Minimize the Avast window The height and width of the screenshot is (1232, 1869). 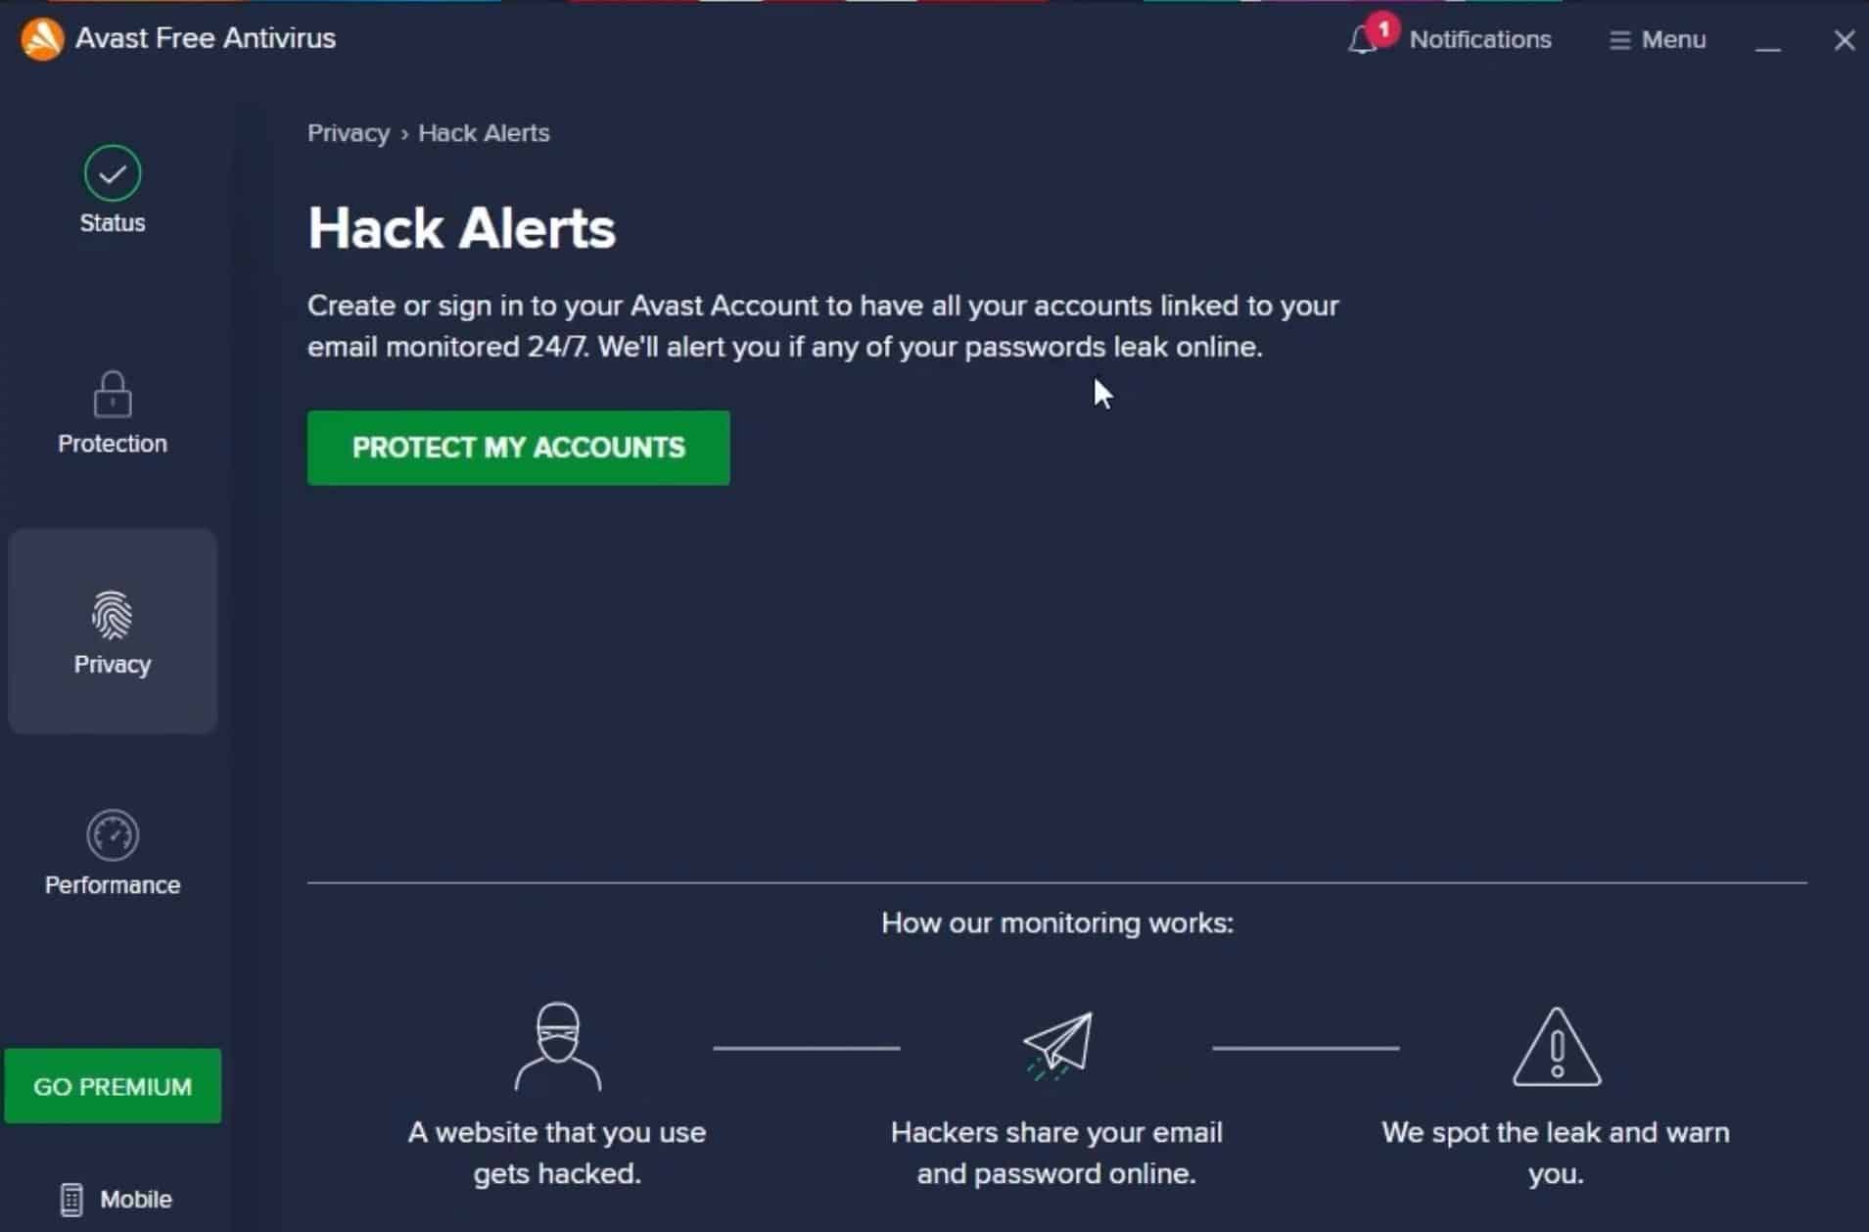pos(1767,41)
